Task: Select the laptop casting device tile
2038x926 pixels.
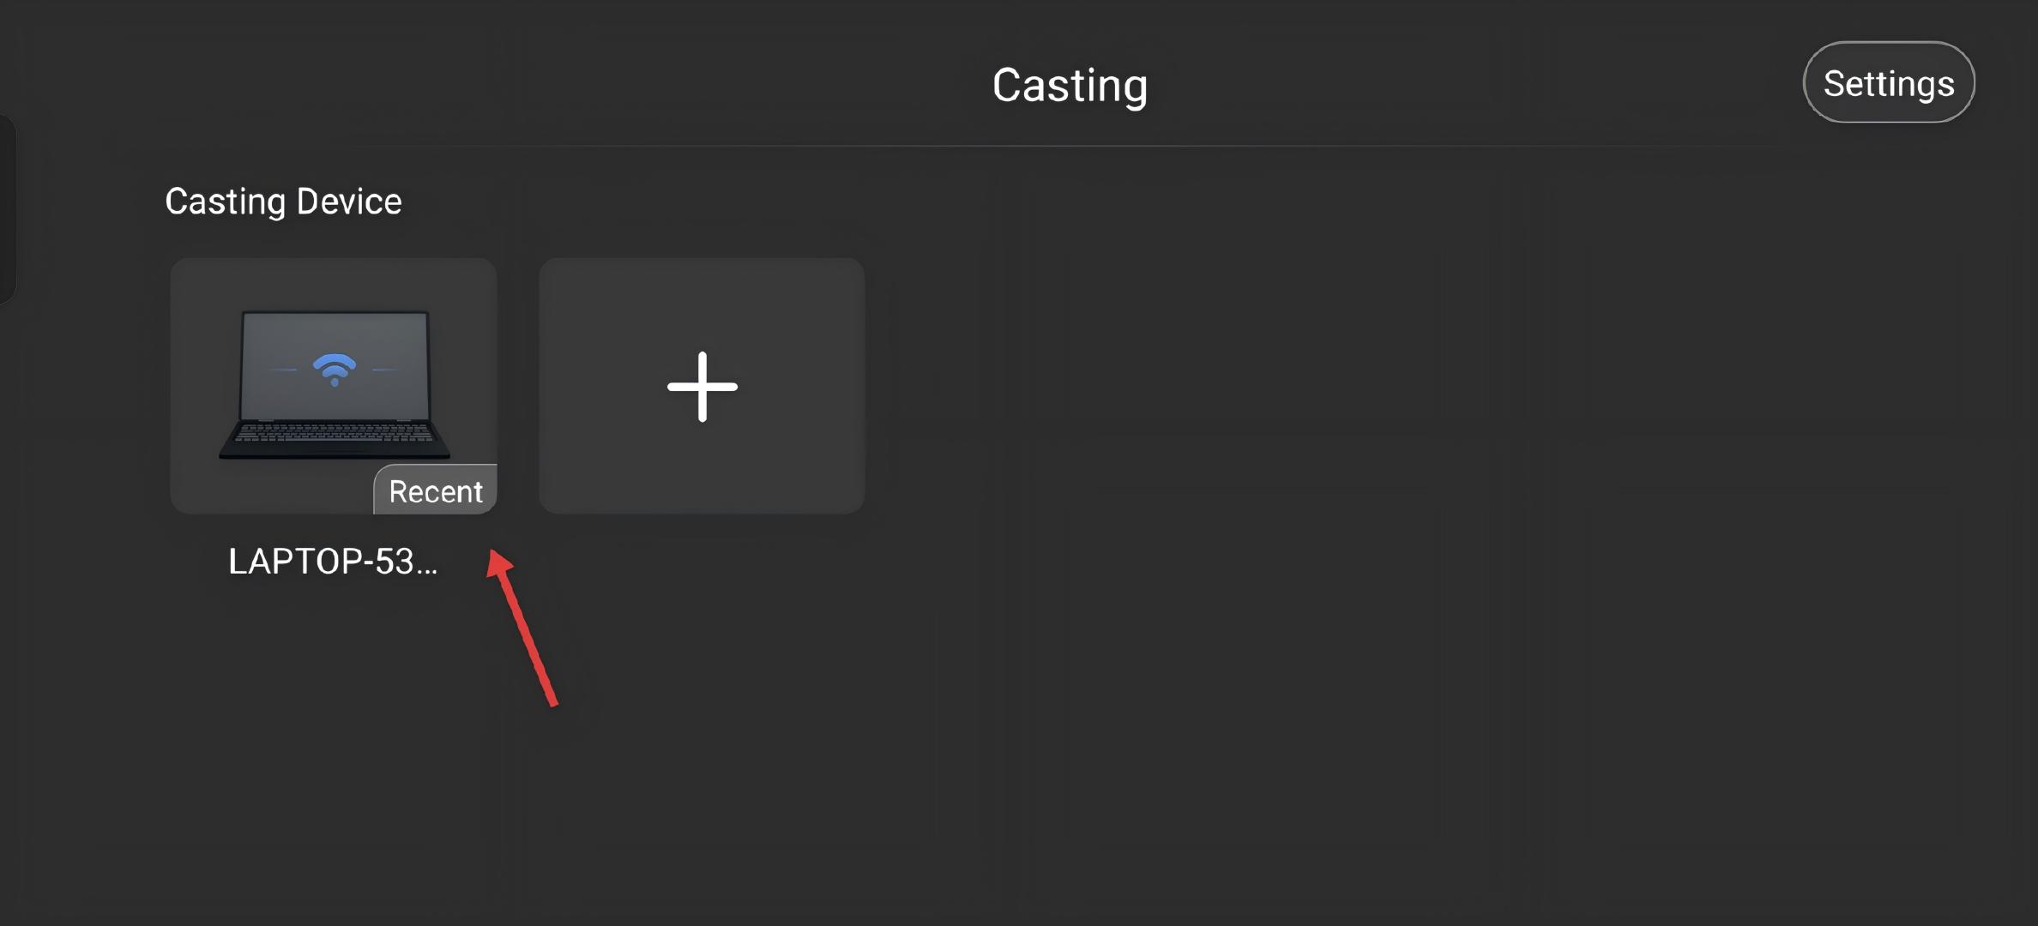Action: pyautogui.click(x=333, y=386)
